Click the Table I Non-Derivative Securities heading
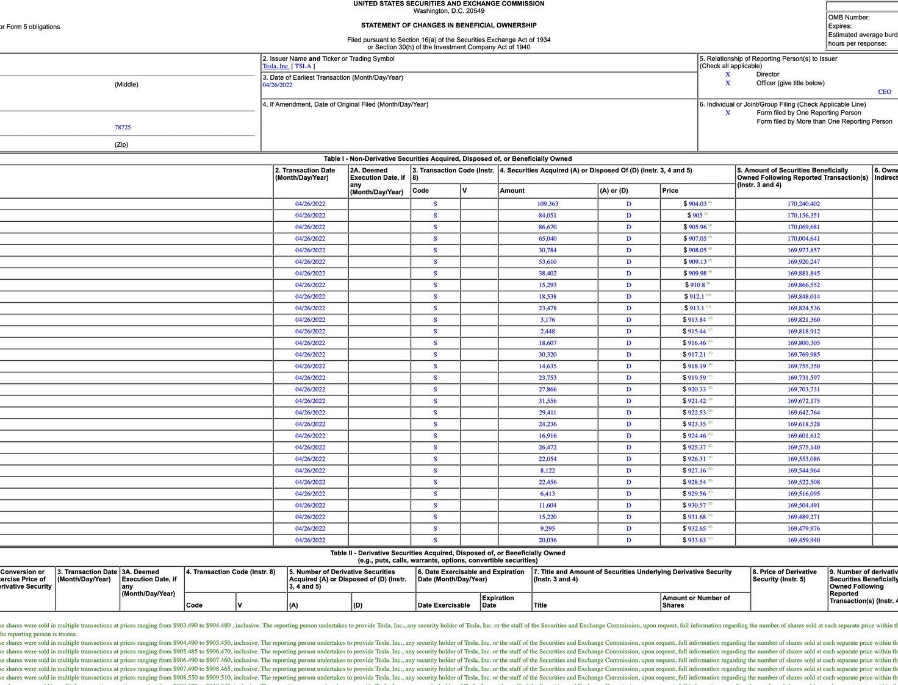 point(448,158)
